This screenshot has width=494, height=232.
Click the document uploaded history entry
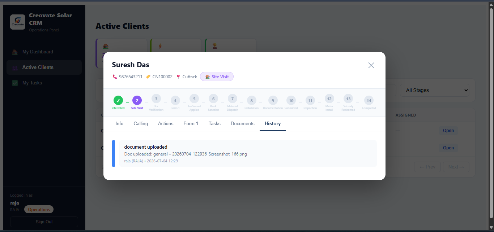click(x=248, y=153)
